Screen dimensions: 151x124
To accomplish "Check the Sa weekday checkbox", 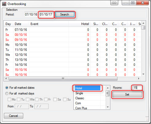I will 55,99.
